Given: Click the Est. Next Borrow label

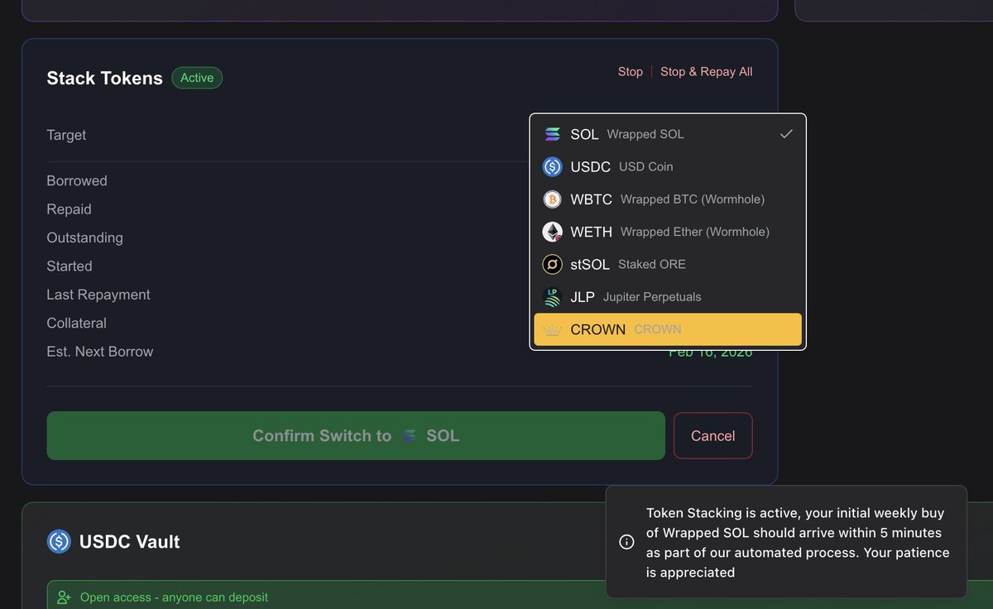Looking at the screenshot, I should pos(100,352).
